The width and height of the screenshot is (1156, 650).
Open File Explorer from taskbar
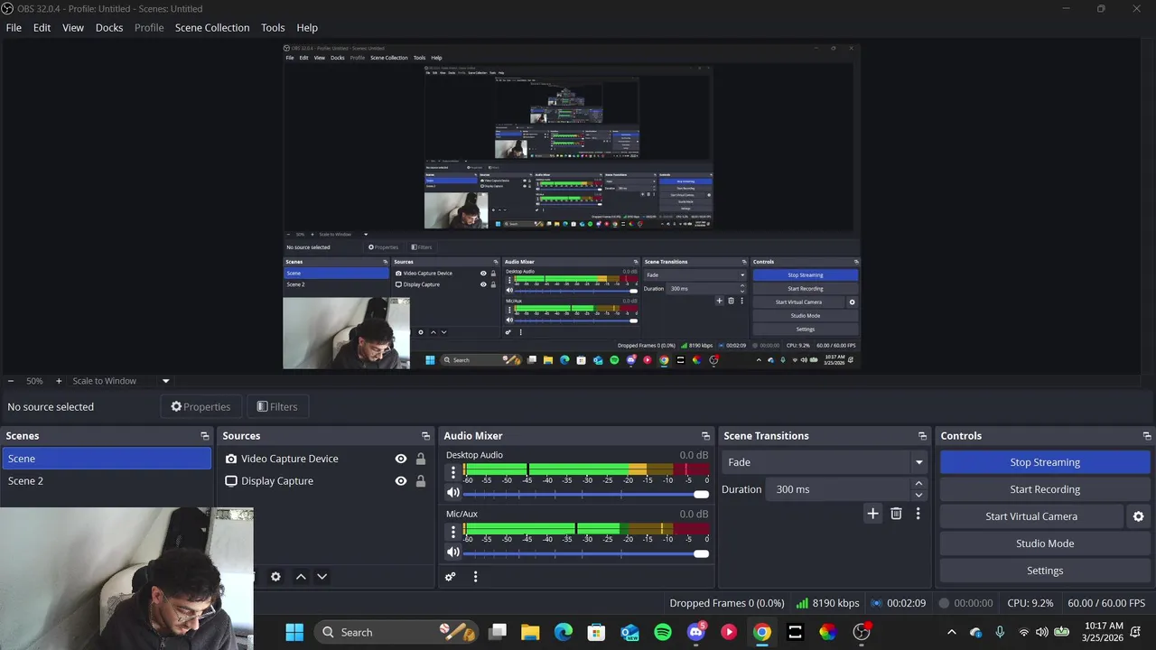click(530, 632)
